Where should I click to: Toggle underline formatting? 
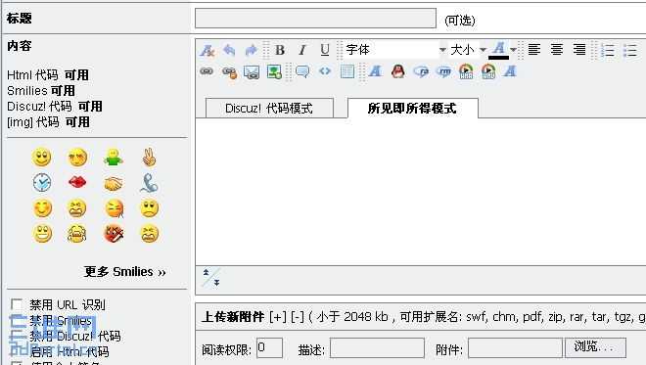pos(325,50)
